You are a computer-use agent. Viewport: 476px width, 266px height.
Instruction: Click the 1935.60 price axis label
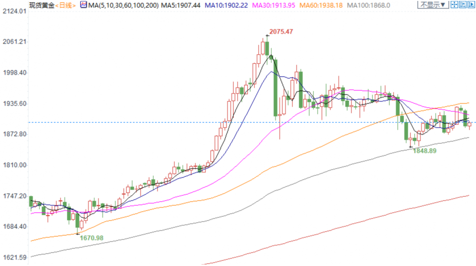(13, 104)
